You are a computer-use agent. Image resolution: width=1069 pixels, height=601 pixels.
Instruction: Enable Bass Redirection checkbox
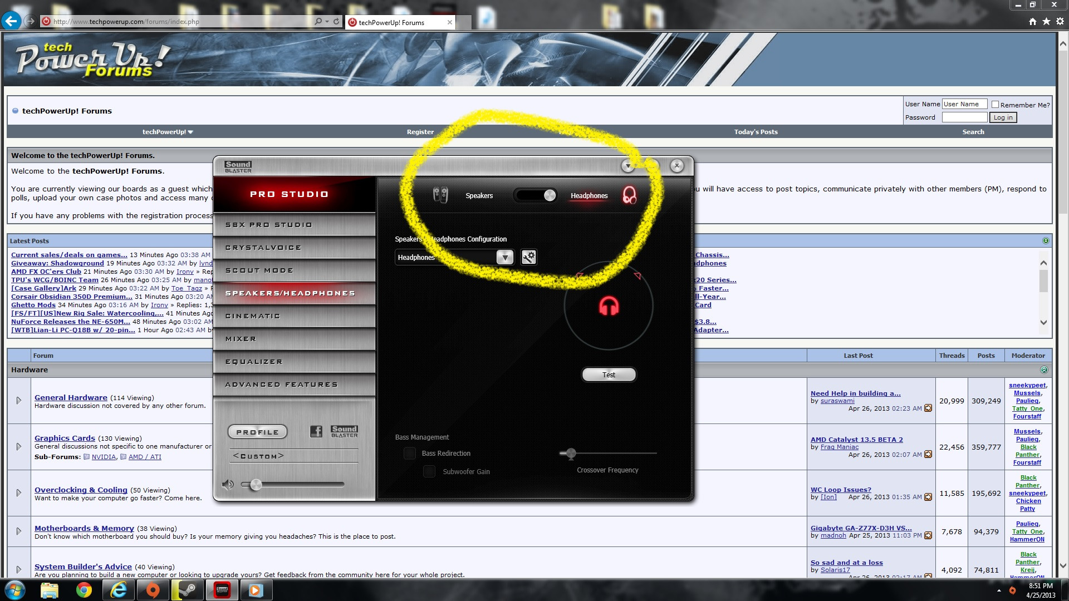pos(410,453)
